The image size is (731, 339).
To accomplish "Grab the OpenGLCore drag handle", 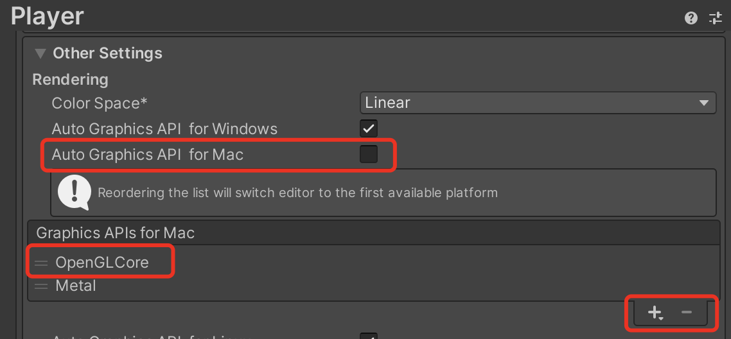I will tap(42, 263).
